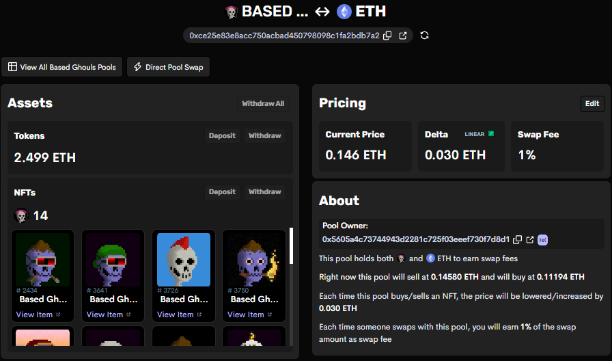Withdraw ETH tokens from the pool
Image resolution: width=612 pixels, height=361 pixels.
pos(264,135)
